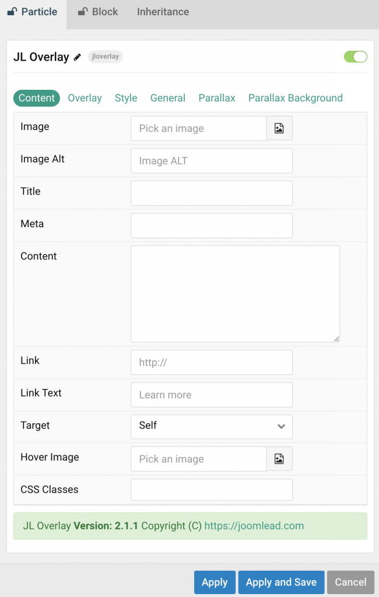Click the Apply button

215,582
